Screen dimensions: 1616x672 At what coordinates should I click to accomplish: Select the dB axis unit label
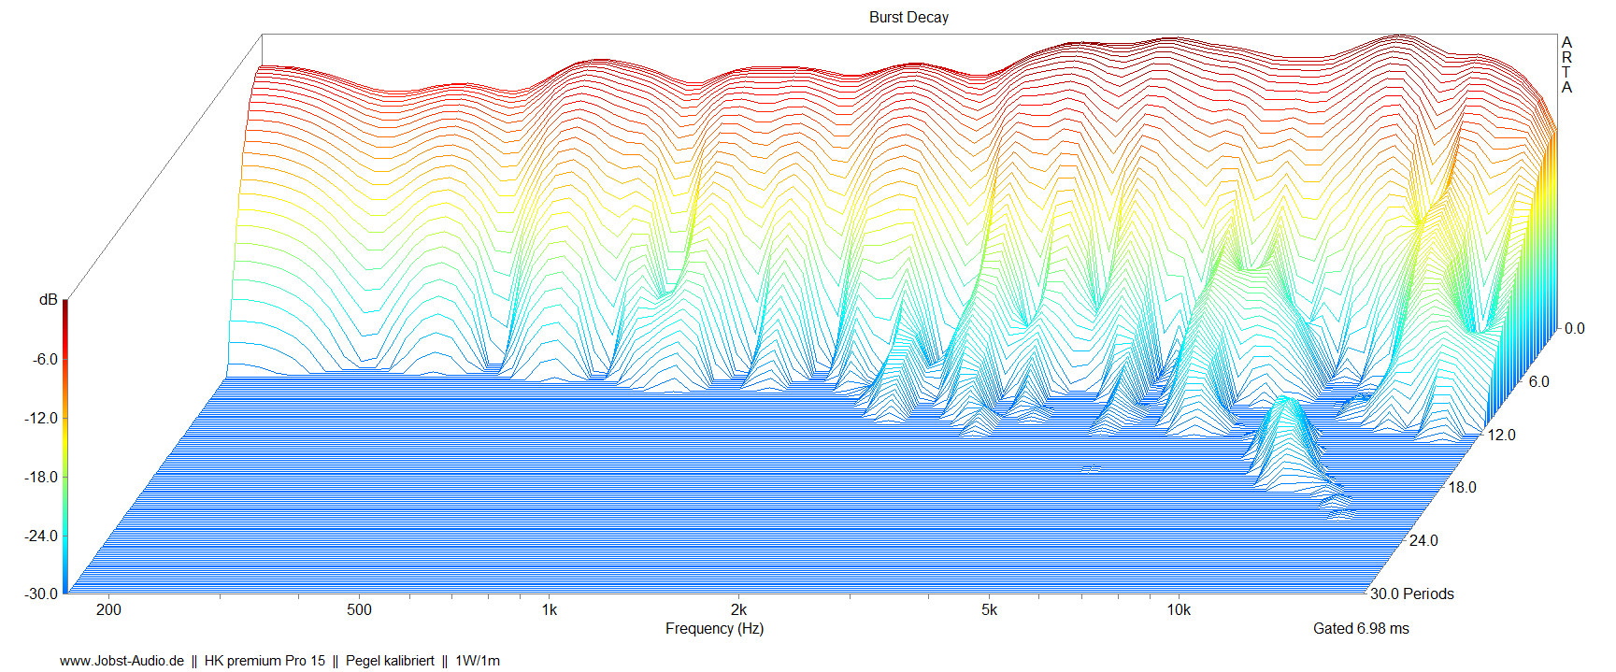48,300
